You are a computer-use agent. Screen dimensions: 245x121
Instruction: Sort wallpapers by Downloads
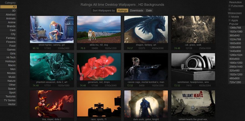pyautogui.click(x=137, y=10)
